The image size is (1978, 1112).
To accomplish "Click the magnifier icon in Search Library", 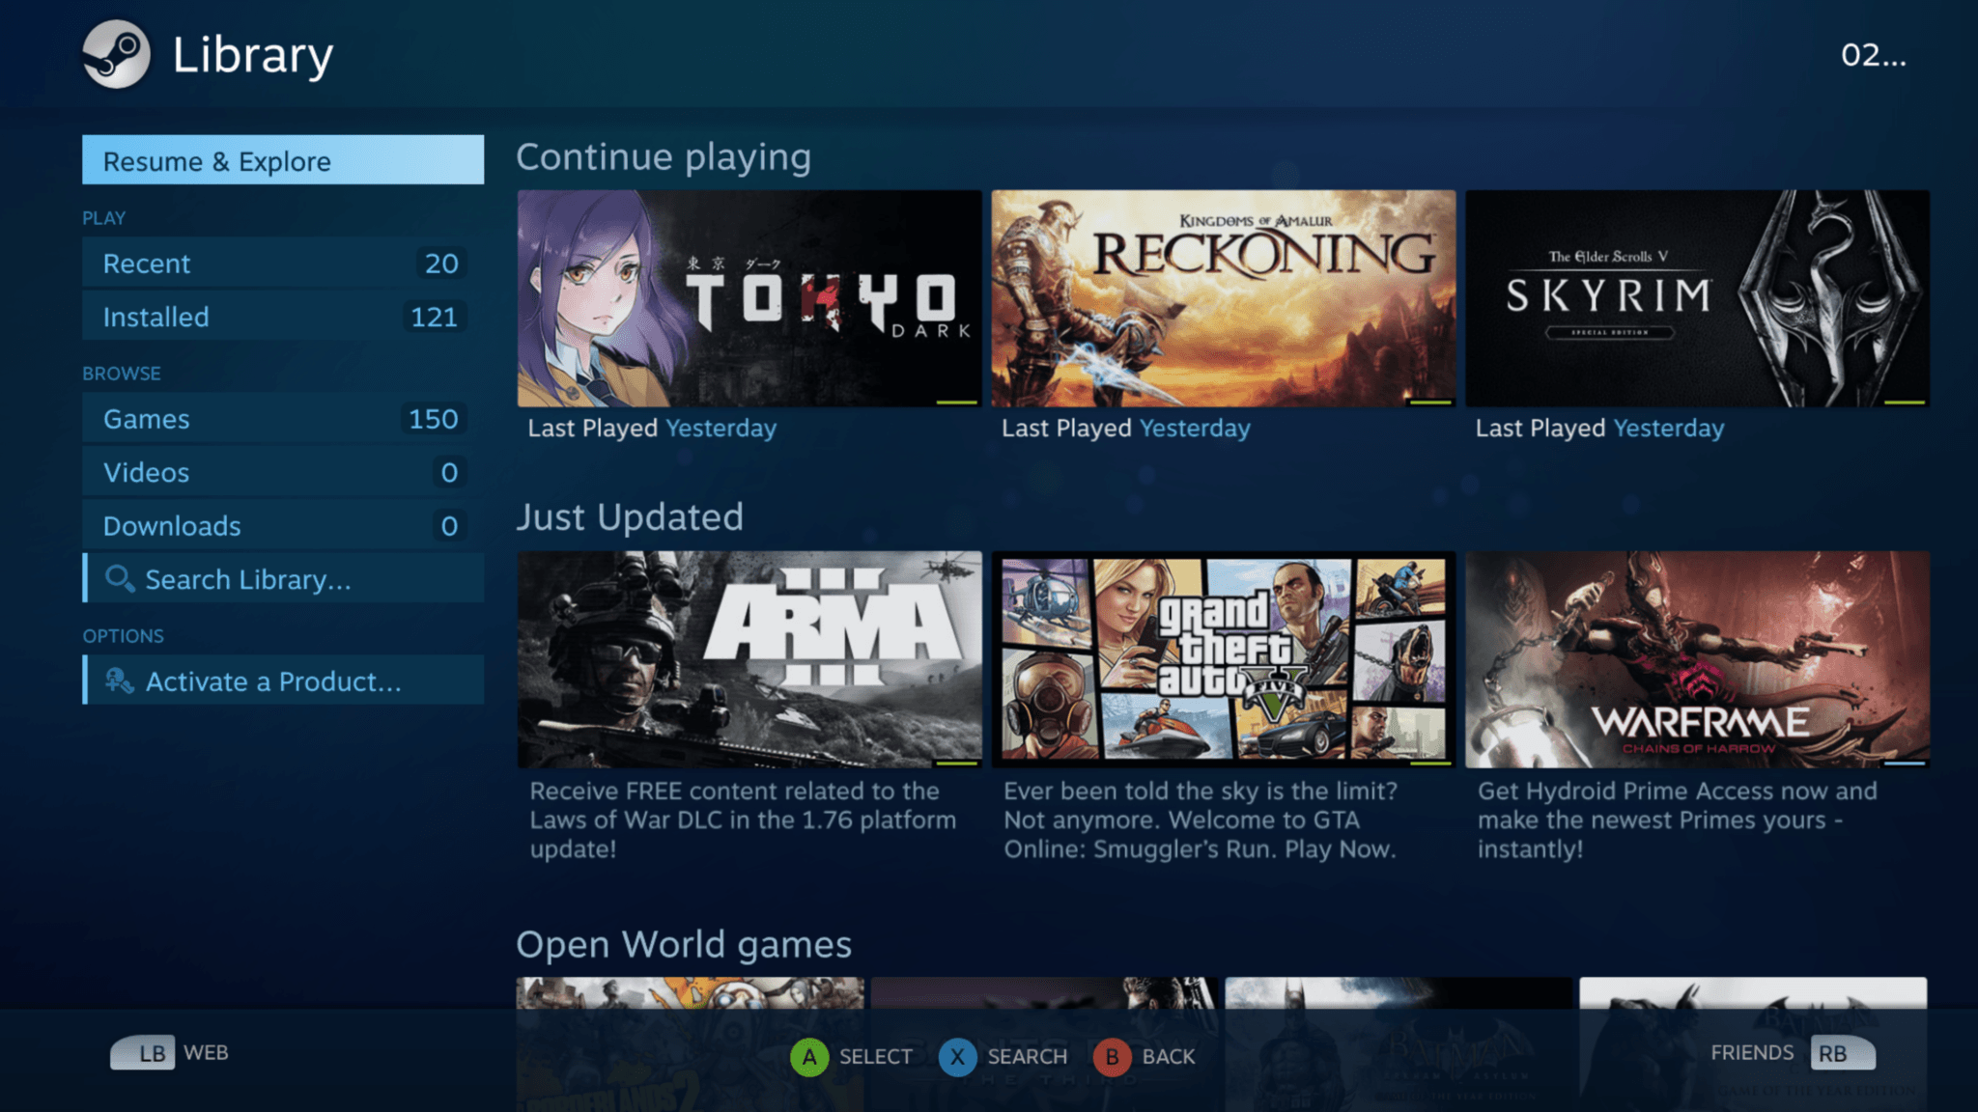I will (120, 579).
